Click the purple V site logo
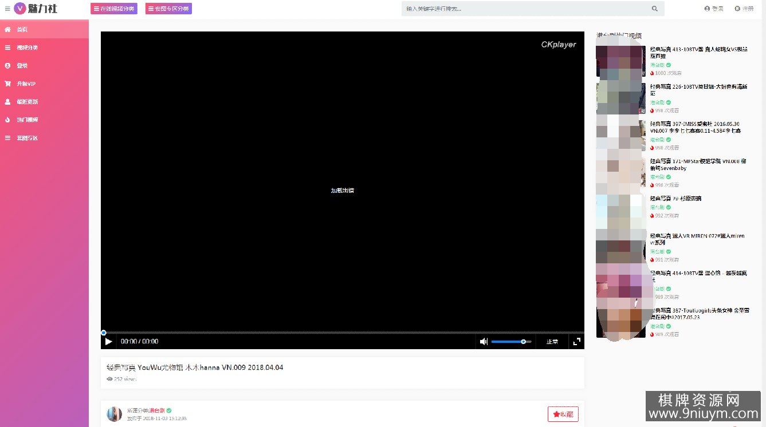The width and height of the screenshot is (766, 427). click(x=21, y=9)
